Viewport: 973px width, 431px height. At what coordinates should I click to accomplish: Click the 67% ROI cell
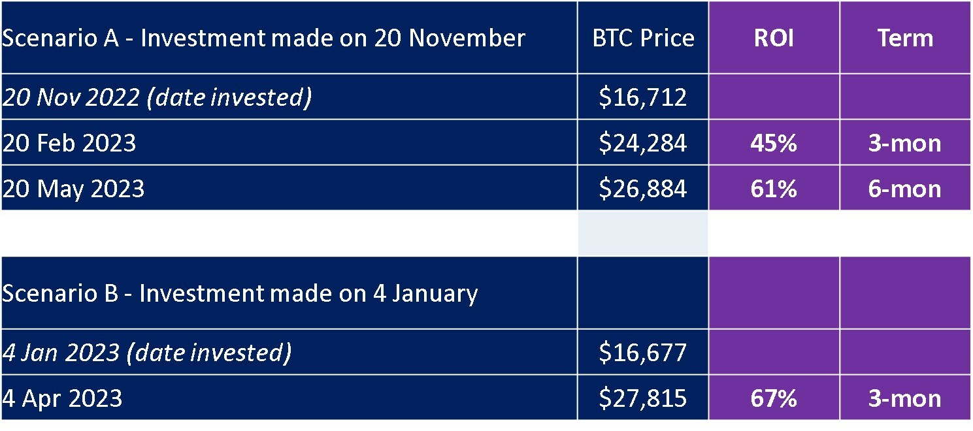coord(774,398)
